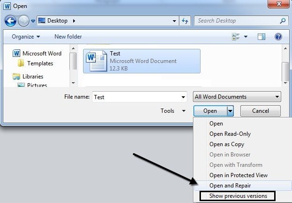Click the Word icon in title bar
The width and height of the screenshot is (292, 203).
(x=7, y=6)
